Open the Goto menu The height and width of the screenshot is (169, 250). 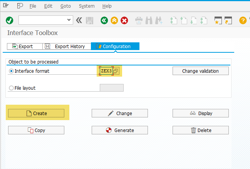pyautogui.click(x=65, y=6)
